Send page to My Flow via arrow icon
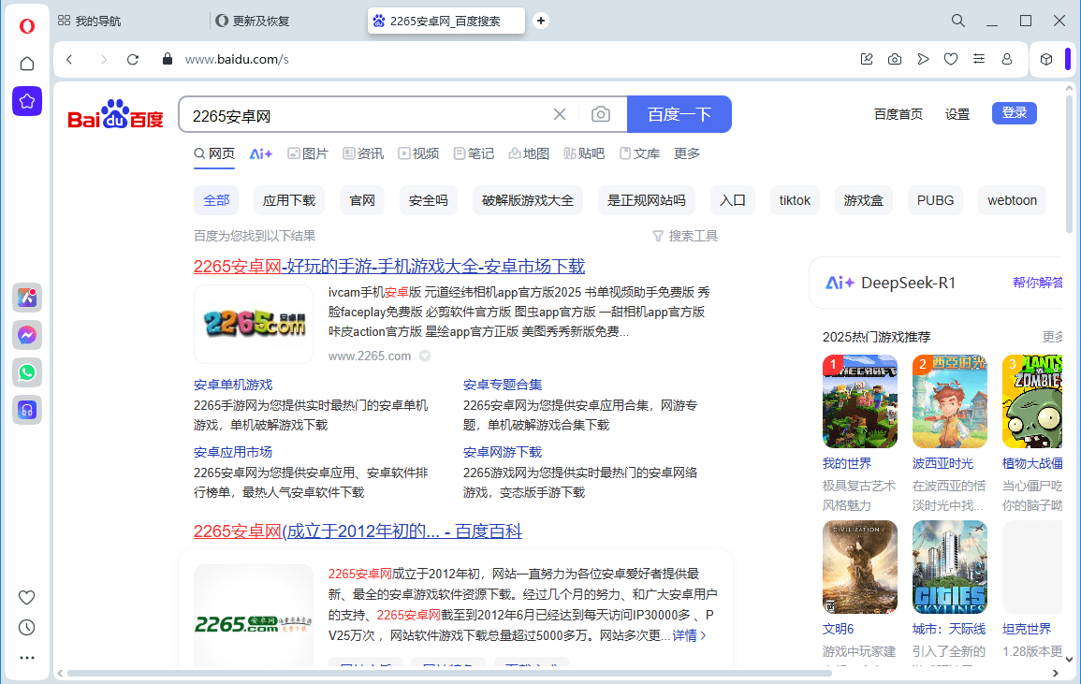The image size is (1081, 684). 923,58
